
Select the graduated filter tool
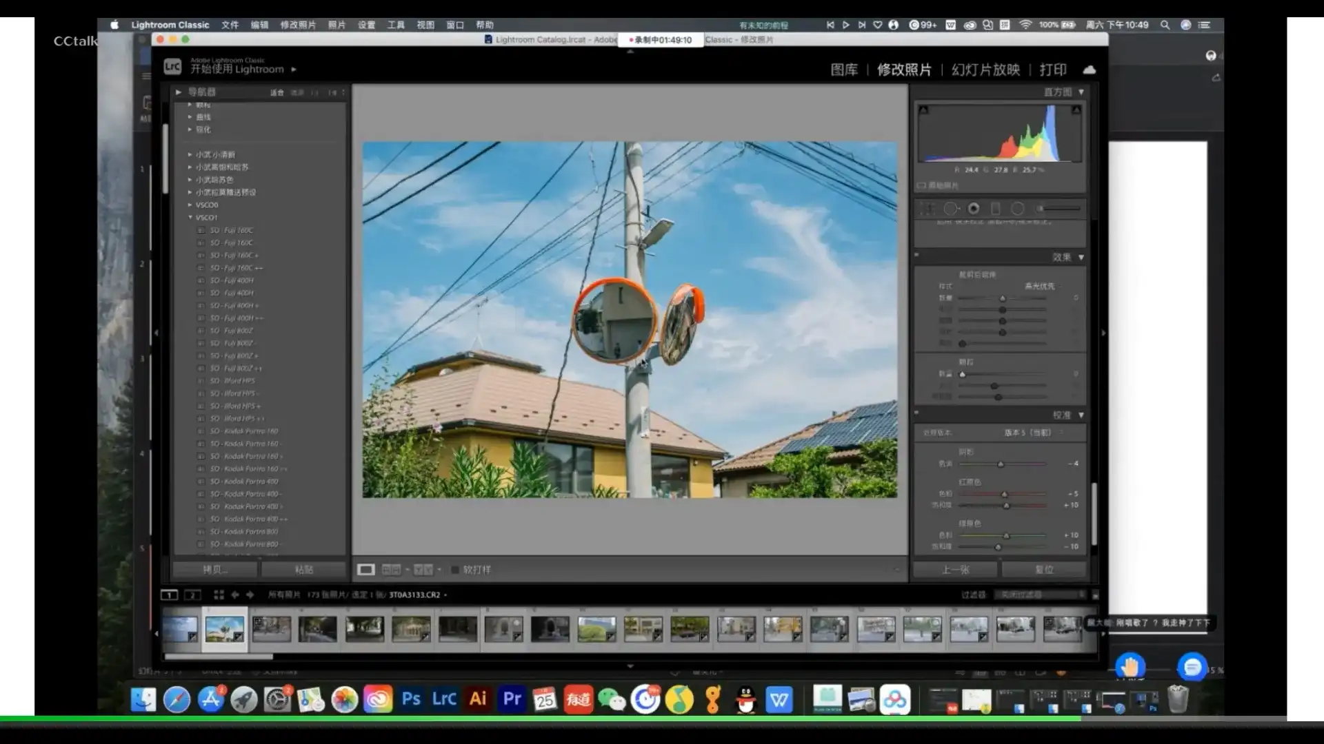tap(995, 208)
